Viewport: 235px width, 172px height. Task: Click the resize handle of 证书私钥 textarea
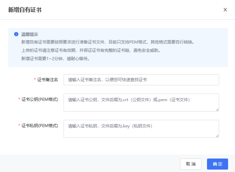[217, 136]
